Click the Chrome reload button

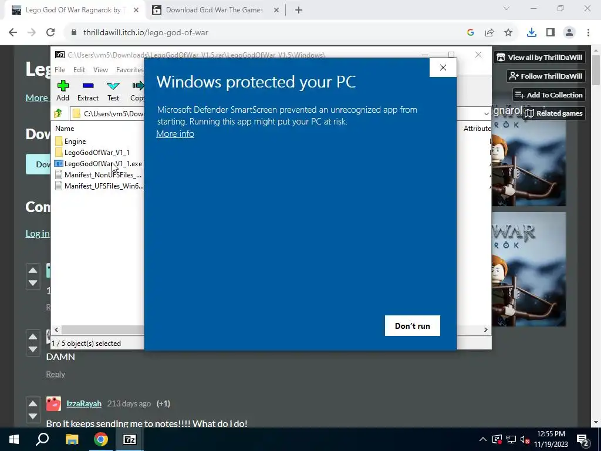pyautogui.click(x=50, y=33)
